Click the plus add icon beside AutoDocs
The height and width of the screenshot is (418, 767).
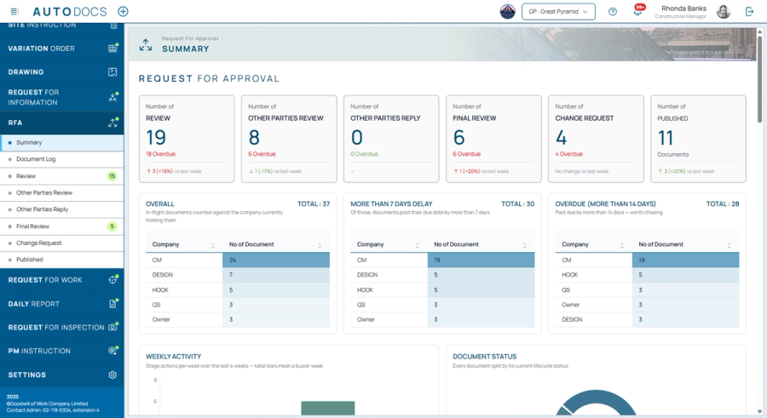pyautogui.click(x=124, y=11)
